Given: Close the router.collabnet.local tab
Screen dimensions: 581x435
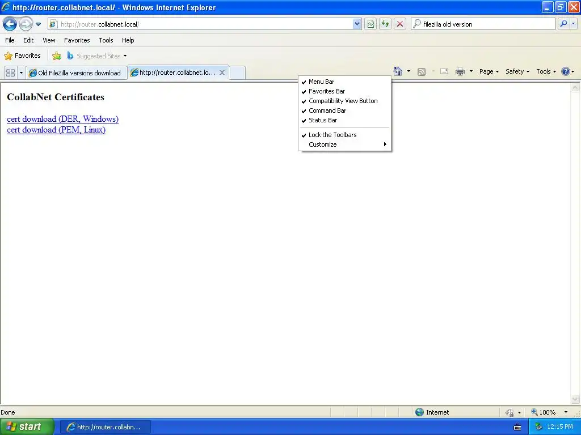Looking at the screenshot, I should 222,72.
